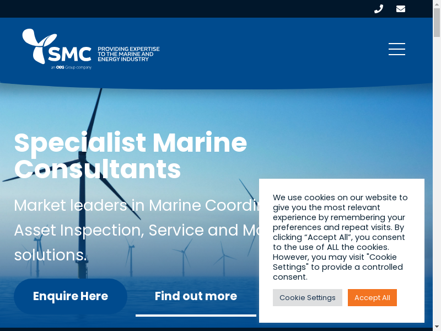Click "an OEG Group company" text
441x331 pixels.
pos(71,67)
